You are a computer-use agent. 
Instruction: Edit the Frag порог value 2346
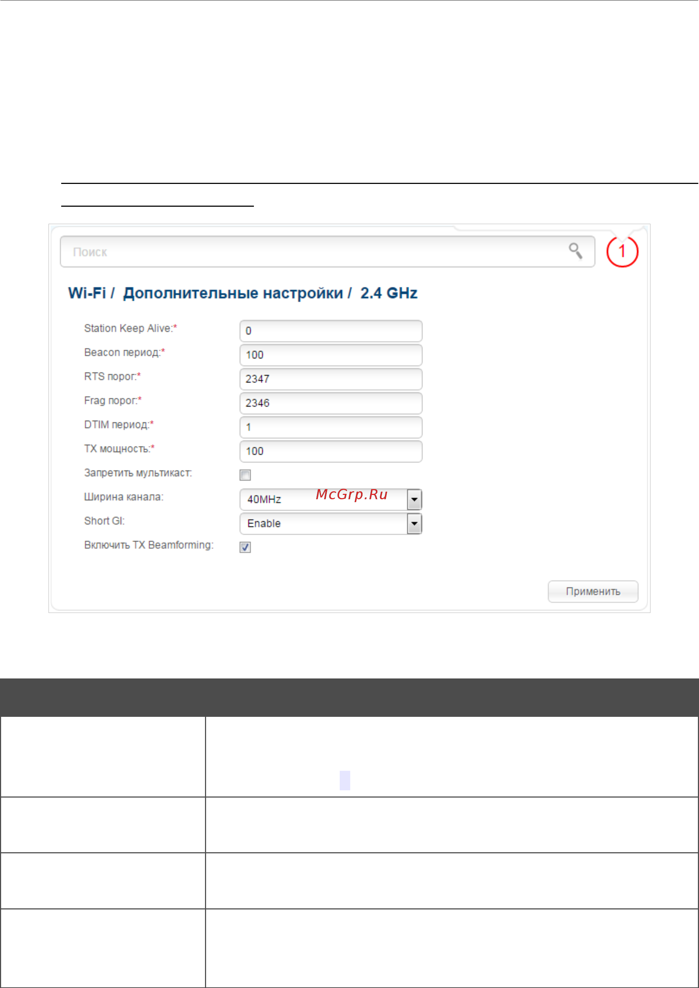click(x=331, y=403)
